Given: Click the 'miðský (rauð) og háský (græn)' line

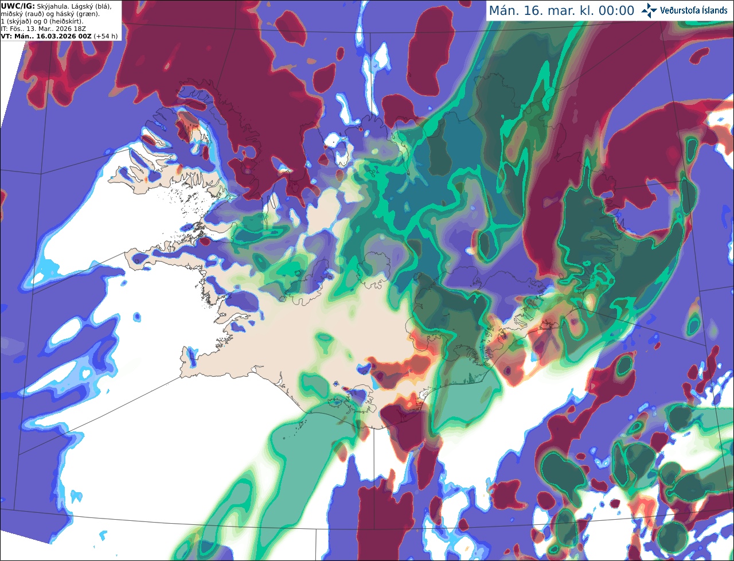Looking at the screenshot, I should pyautogui.click(x=50, y=13).
